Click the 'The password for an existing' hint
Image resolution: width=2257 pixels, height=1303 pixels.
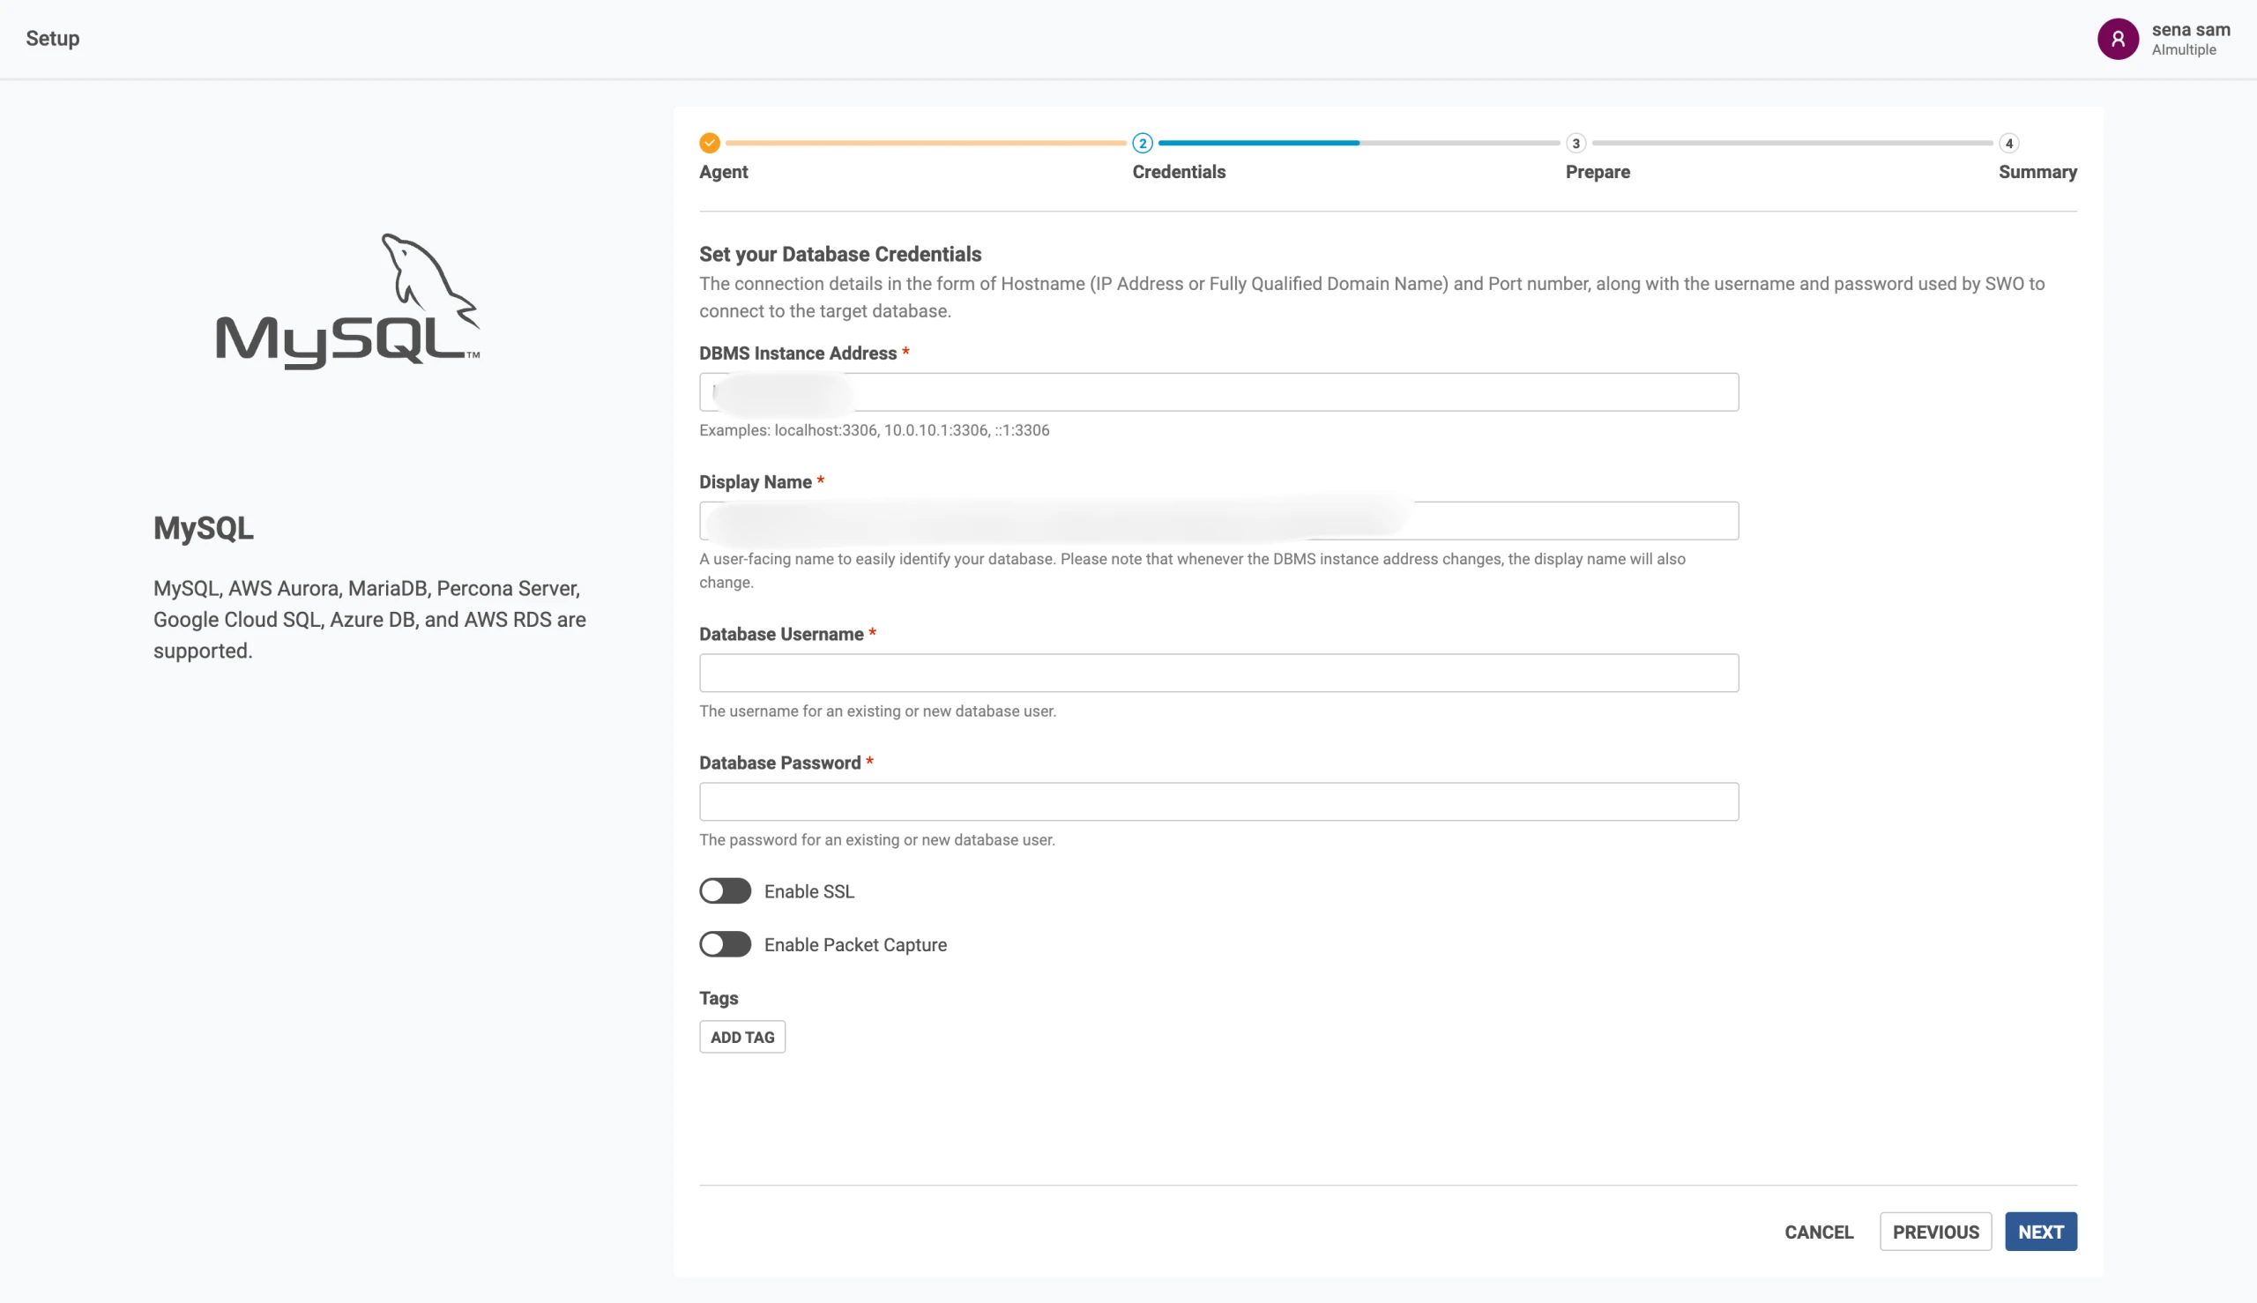coord(877,840)
